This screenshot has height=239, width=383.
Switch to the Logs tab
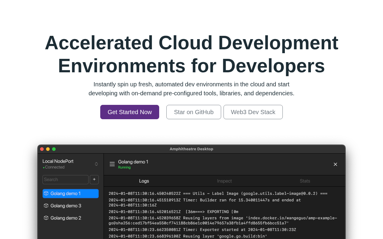click(x=144, y=181)
